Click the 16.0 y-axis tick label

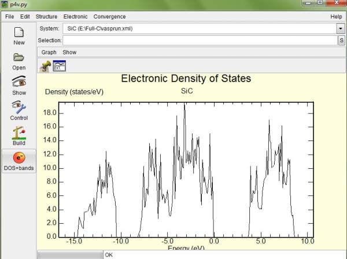[x=50, y=127]
